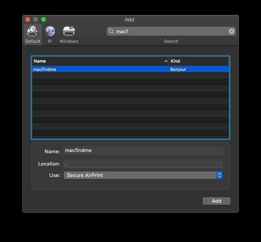
Task: Edit the Location field
Action: pos(143,164)
